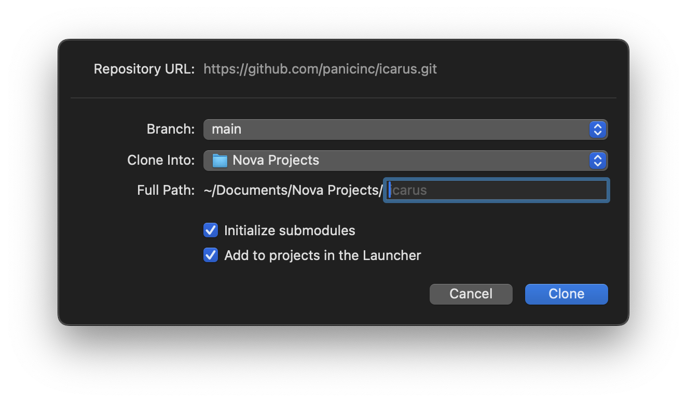Uncheck Add to projects in the Launcher
Screen dimensions: 687x402
click(x=211, y=255)
